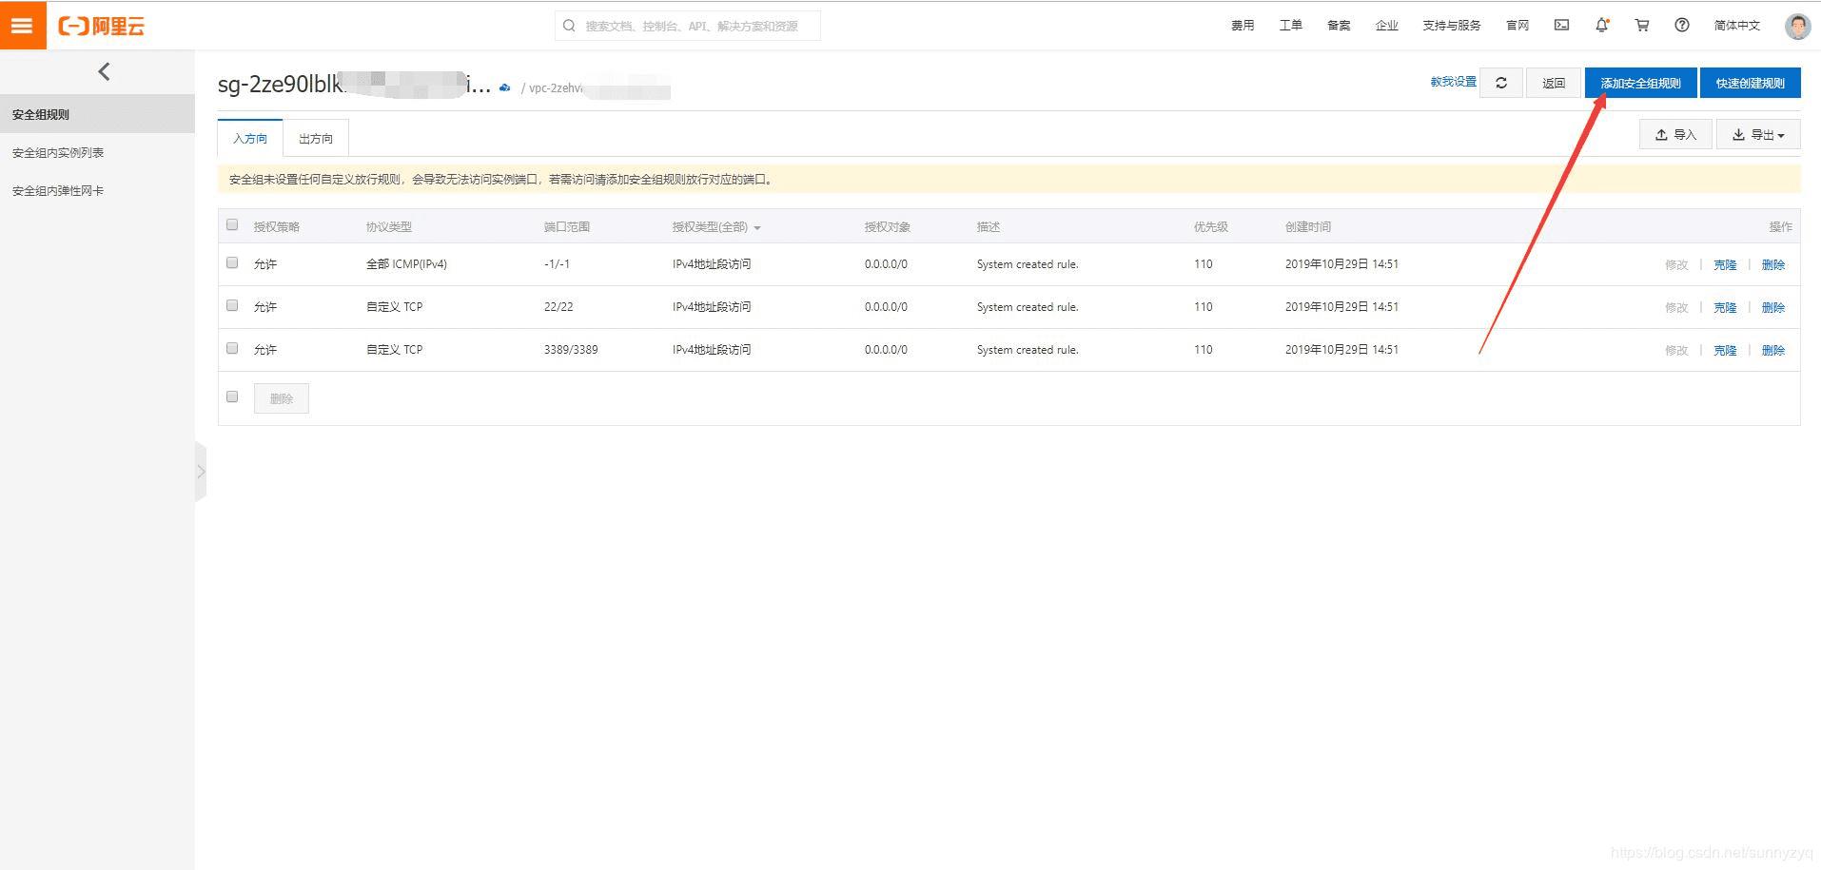Open the 支持与服务 top menu
The image size is (1821, 870).
coord(1452,26)
